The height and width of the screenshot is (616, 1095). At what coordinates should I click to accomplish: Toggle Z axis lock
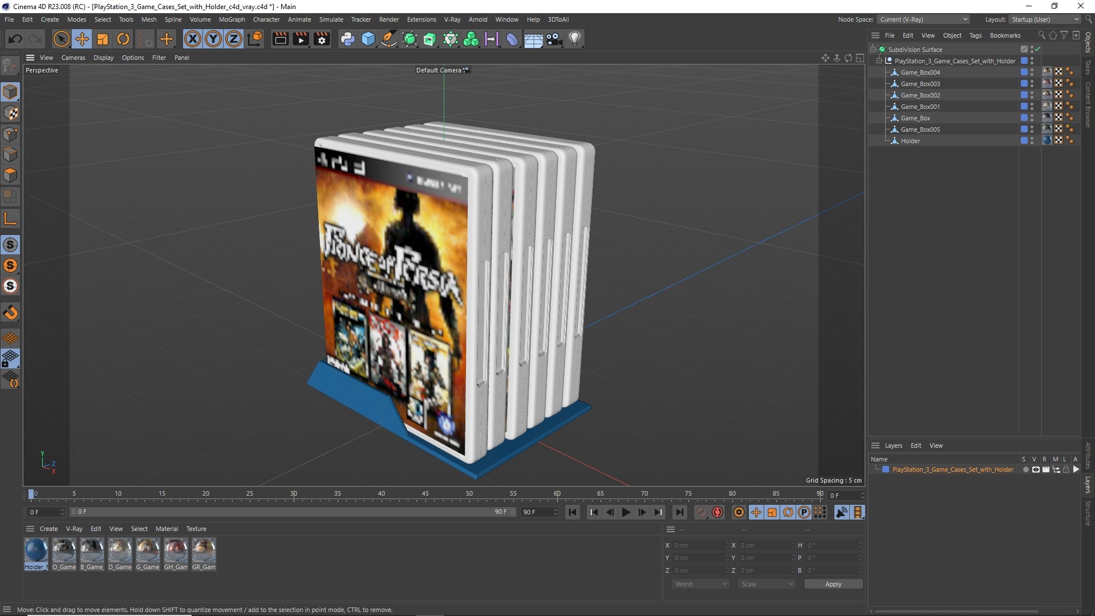234,39
